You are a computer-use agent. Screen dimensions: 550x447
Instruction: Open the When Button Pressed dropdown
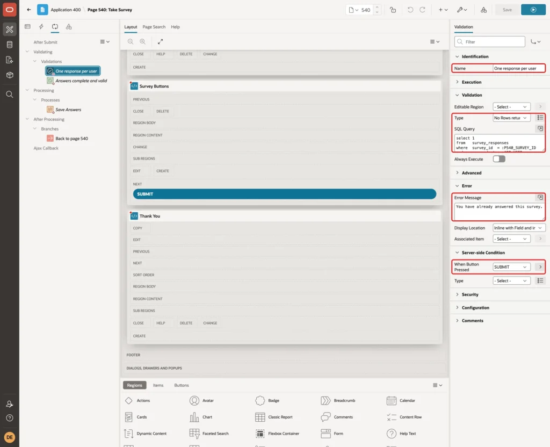511,267
